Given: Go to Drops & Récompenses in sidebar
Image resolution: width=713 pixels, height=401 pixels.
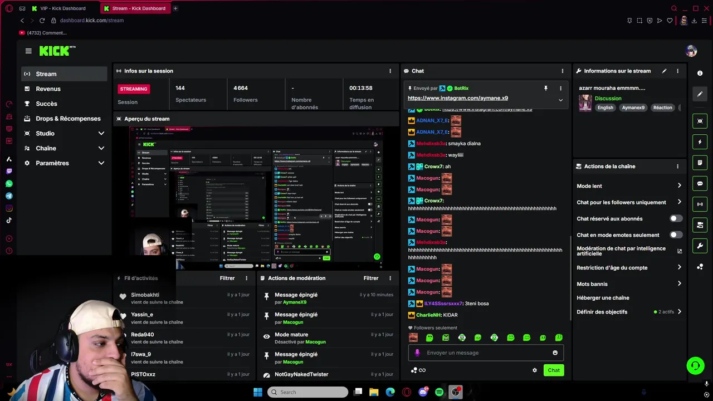Looking at the screenshot, I should point(64,119).
